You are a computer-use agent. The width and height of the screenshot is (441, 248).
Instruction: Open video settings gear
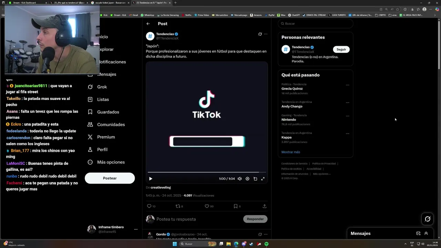247,179
